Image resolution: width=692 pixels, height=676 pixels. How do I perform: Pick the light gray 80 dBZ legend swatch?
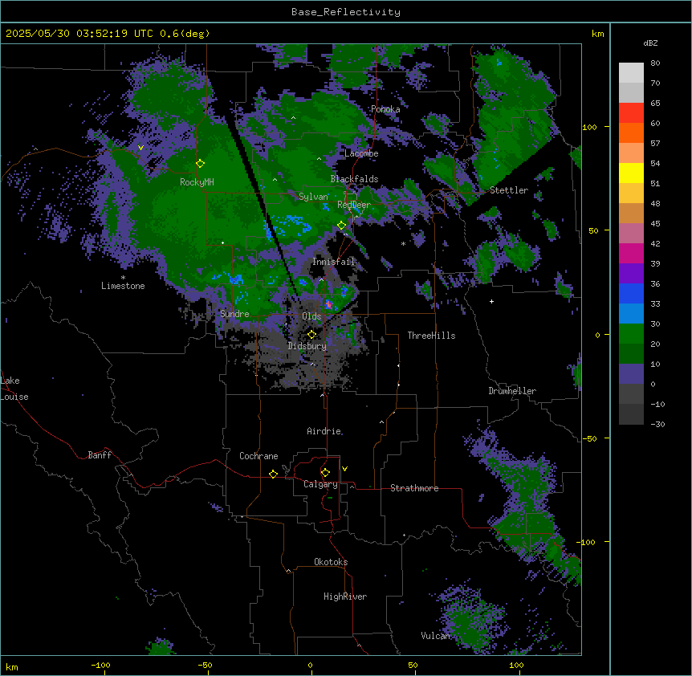pyautogui.click(x=631, y=73)
